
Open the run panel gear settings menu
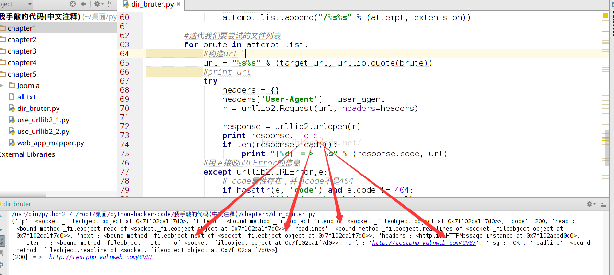pyautogui.click(x=591, y=204)
